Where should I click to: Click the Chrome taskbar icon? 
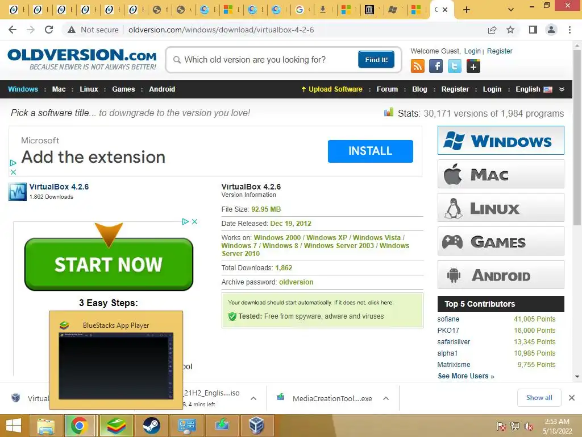coord(80,426)
